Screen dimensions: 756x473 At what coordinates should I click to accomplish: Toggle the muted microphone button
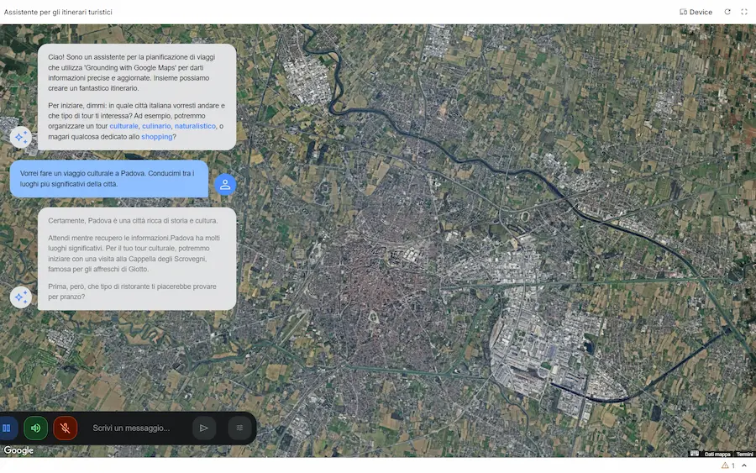[x=65, y=428]
